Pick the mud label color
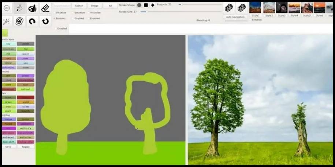Viewport: 335px width, 167px height. pyautogui.click(x=8, y=80)
